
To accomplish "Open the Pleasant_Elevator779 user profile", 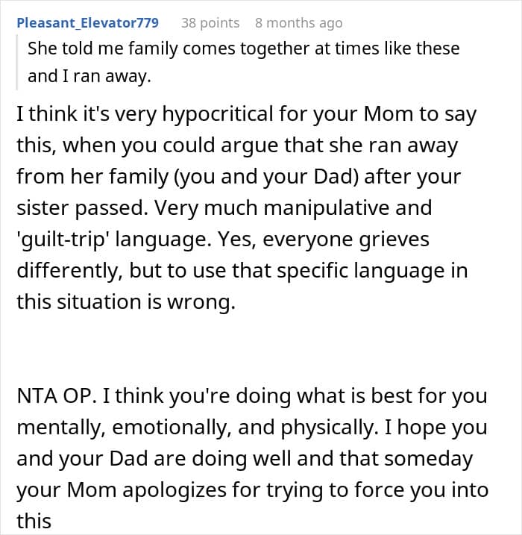I will tap(87, 22).
